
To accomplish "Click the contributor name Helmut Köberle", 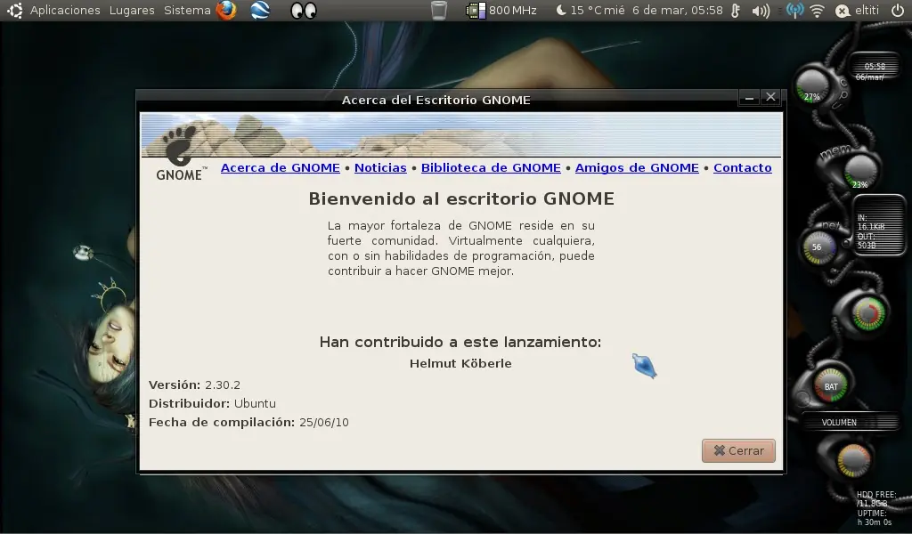I will click(x=460, y=364).
